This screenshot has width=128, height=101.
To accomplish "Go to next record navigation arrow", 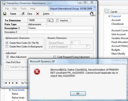I will (x=13, y=83).
